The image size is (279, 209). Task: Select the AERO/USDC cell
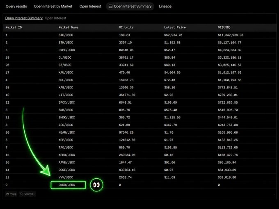point(67,155)
